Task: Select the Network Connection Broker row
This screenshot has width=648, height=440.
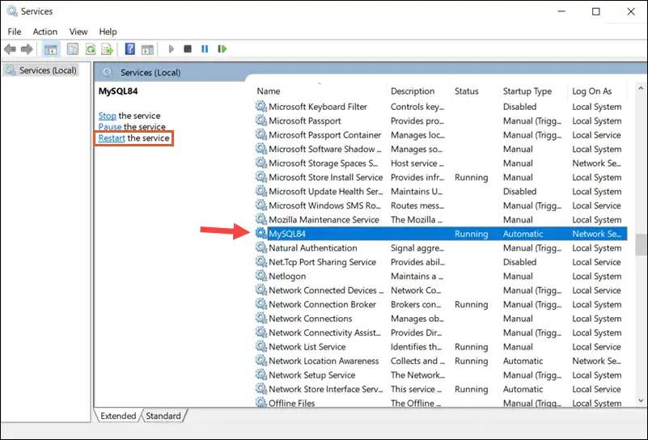Action: point(441,304)
